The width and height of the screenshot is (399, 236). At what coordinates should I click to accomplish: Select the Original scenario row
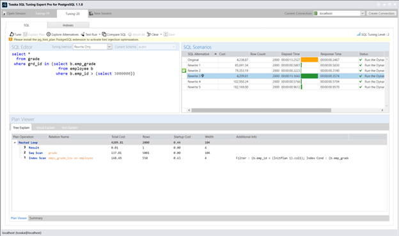click(x=283, y=59)
